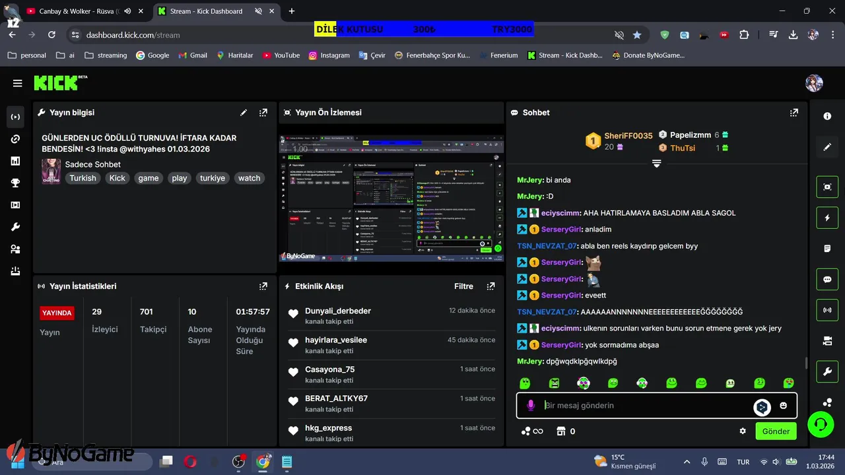Viewport: 845px width, 475px height.
Task: Toggle the muted site sound icon in the address bar
Action: (x=619, y=35)
